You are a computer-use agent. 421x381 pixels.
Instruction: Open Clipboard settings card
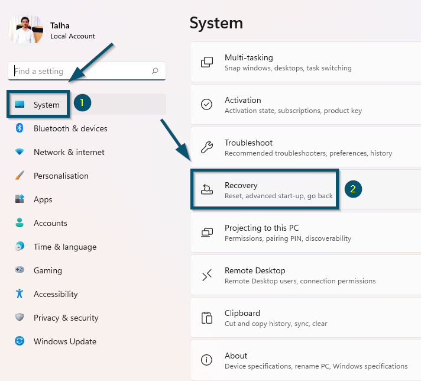coord(306,317)
